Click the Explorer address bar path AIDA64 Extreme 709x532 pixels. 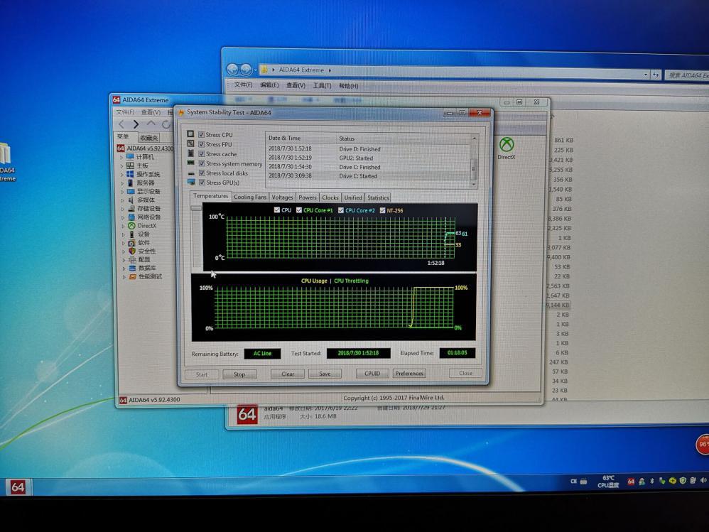pos(301,70)
